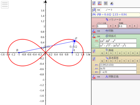Click the U button in 曲線 section
This screenshot has height=105, width=140.
click(120, 53)
